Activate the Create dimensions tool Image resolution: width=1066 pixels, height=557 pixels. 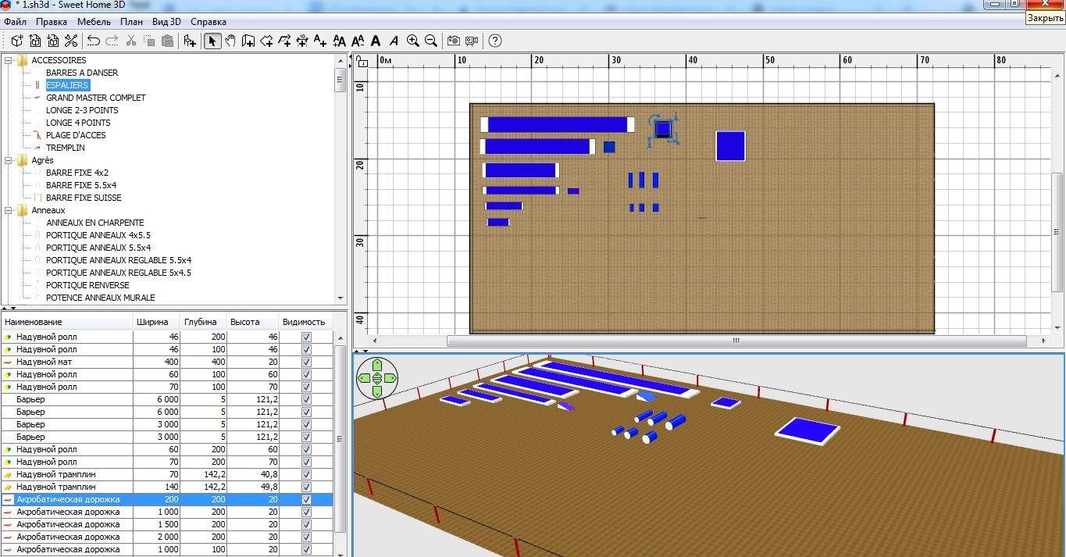(x=302, y=41)
